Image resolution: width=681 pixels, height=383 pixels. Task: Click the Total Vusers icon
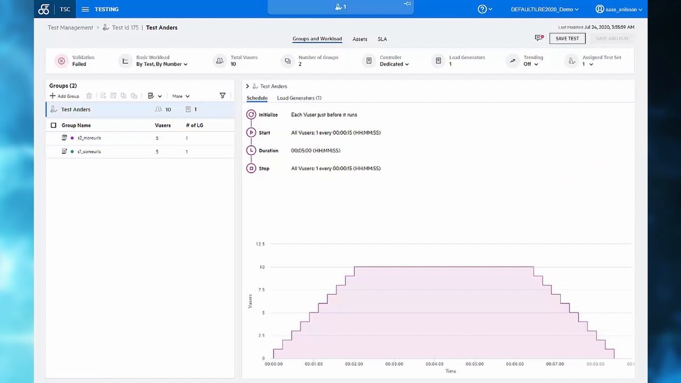[219, 61]
